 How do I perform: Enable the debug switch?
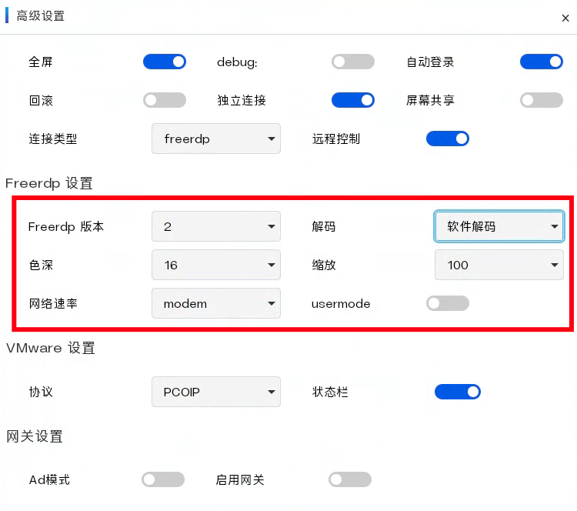(x=353, y=62)
